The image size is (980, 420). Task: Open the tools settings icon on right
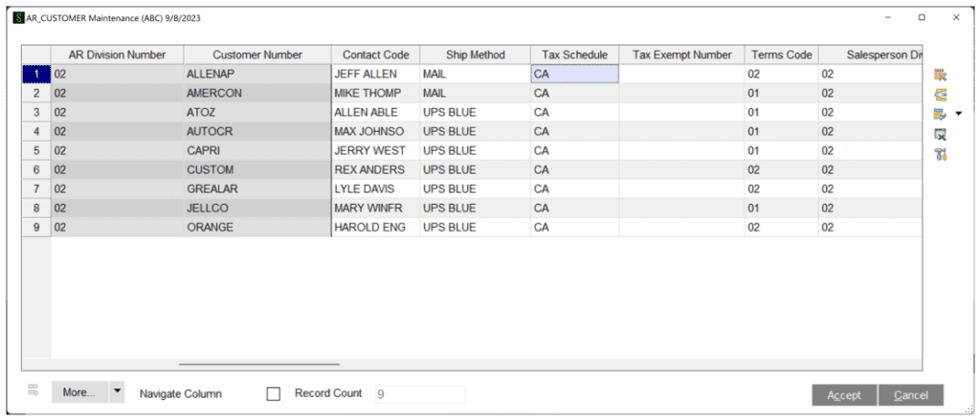coord(940,154)
